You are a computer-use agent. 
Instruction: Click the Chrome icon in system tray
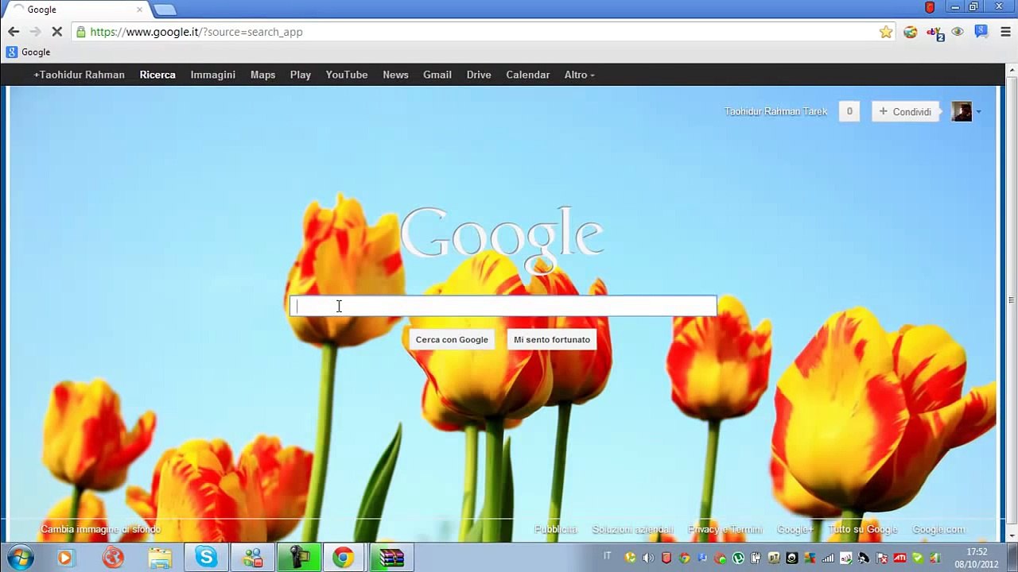684,558
